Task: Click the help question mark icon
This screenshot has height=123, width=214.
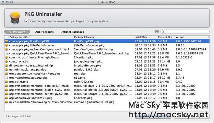Action: (x=26, y=21)
